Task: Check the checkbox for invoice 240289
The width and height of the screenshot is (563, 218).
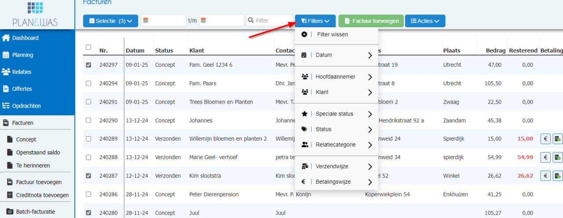Action: [x=88, y=138]
